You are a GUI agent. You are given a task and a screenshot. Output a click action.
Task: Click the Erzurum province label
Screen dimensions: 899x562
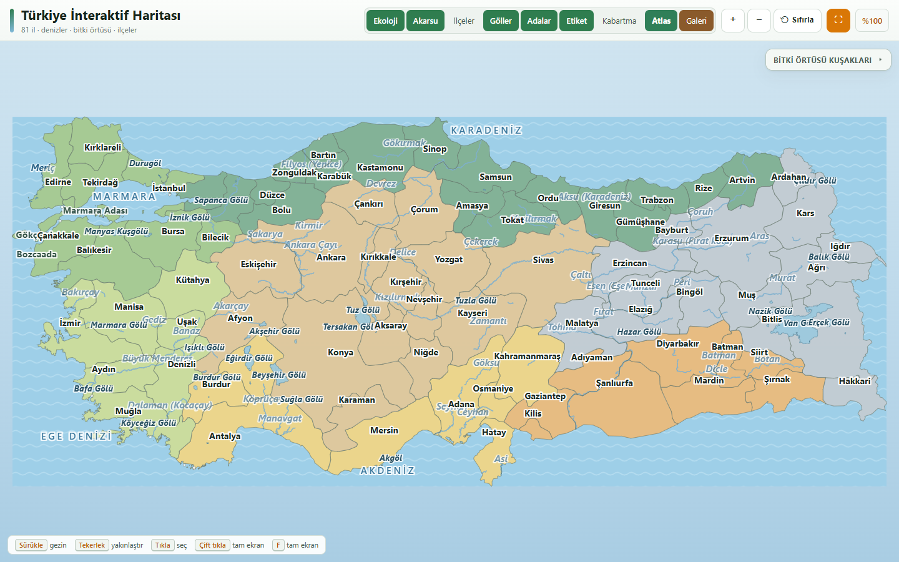click(x=732, y=238)
